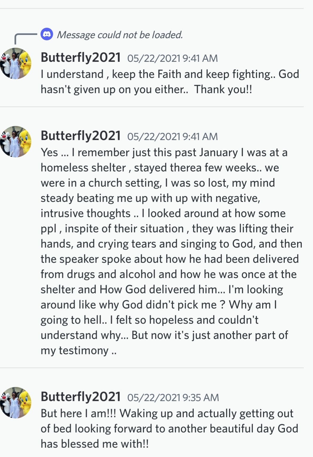Select the line ending with "my testimony .."
Screen dimensions: 313x457
point(79,350)
